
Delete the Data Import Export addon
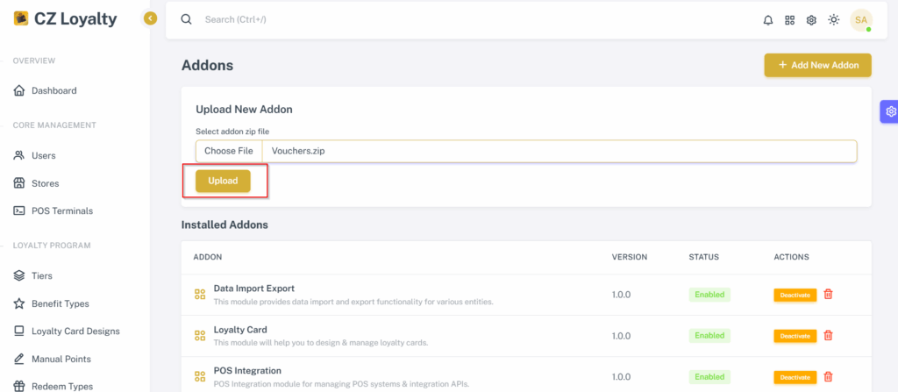point(828,294)
